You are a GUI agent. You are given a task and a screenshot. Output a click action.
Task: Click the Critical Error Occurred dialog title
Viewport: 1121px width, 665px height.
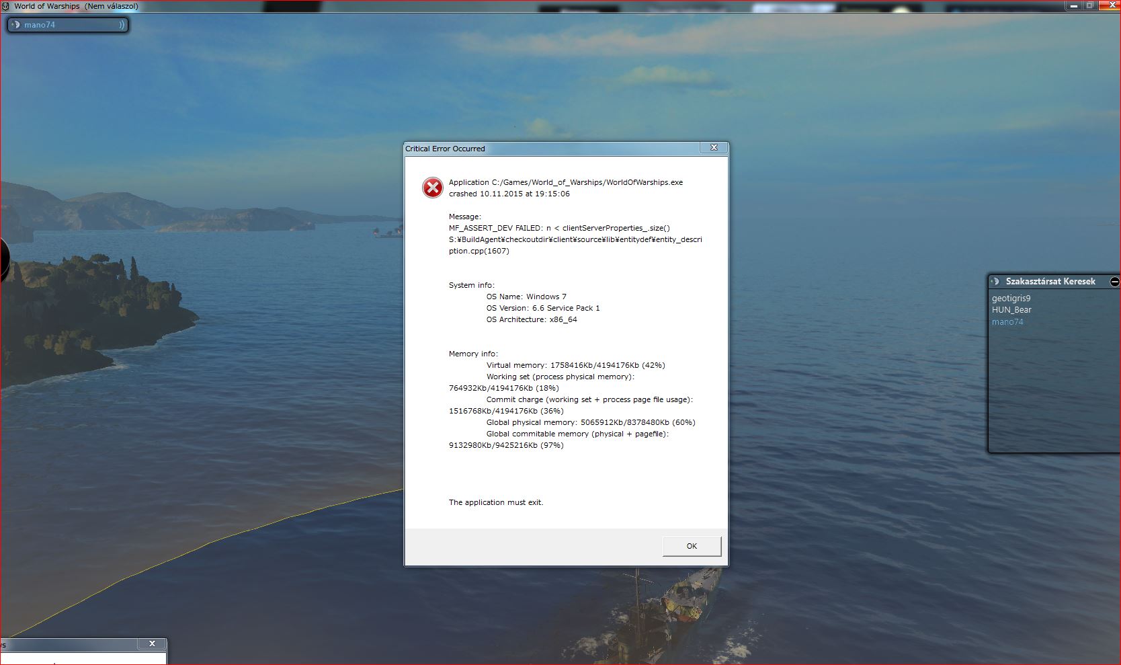click(445, 149)
